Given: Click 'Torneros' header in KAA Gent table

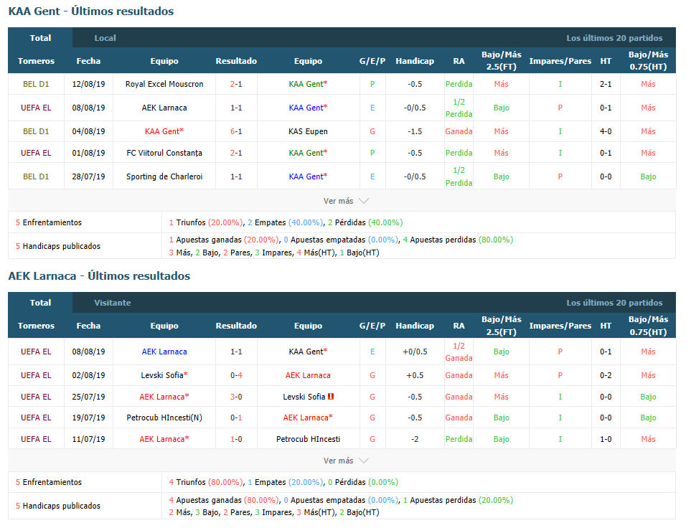Looking at the screenshot, I should click(36, 61).
